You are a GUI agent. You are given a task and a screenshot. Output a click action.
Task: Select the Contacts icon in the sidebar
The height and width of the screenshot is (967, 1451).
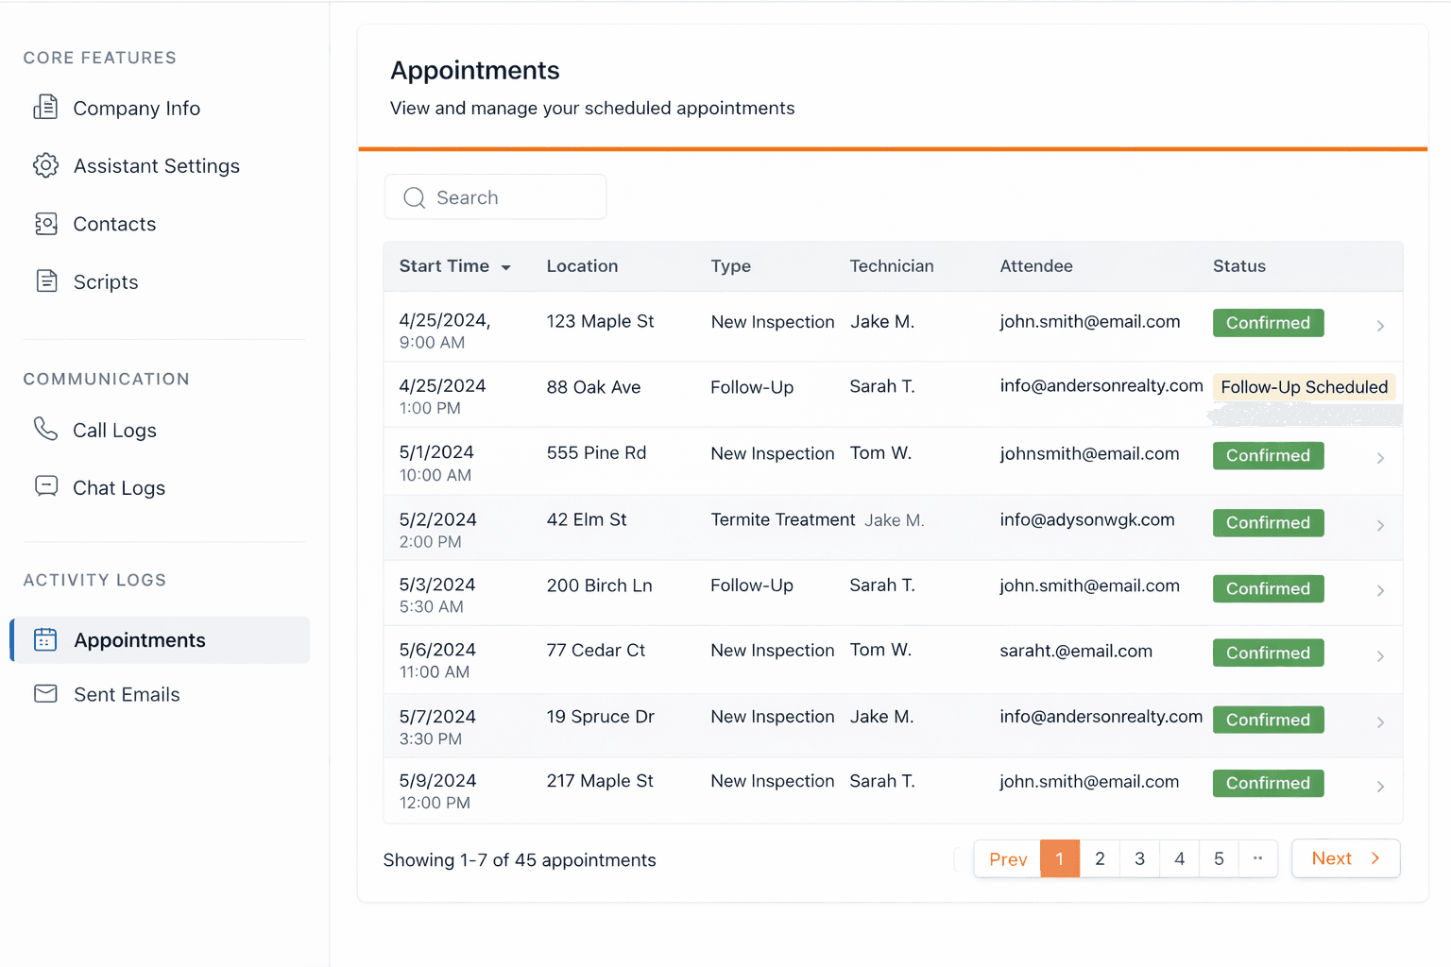point(45,224)
